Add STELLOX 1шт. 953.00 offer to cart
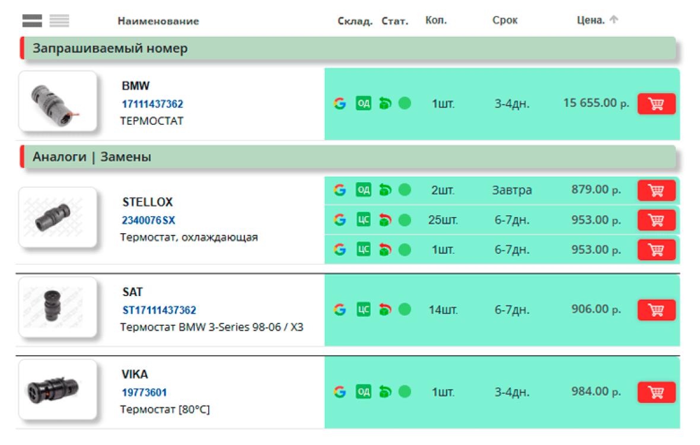The height and width of the screenshot is (445, 700). click(x=656, y=250)
